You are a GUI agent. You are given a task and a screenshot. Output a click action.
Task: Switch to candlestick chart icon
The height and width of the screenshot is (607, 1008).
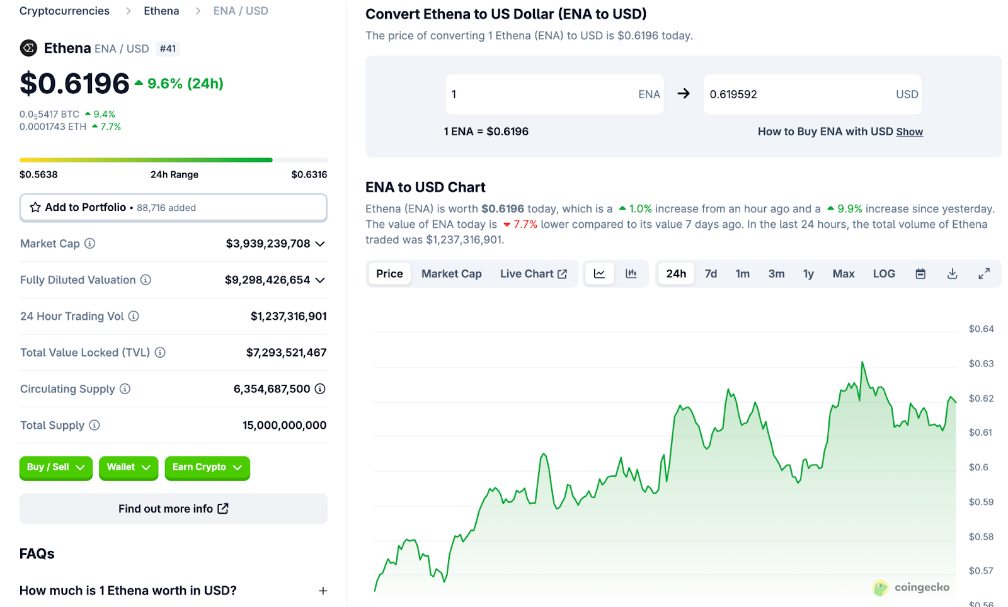[x=631, y=274]
